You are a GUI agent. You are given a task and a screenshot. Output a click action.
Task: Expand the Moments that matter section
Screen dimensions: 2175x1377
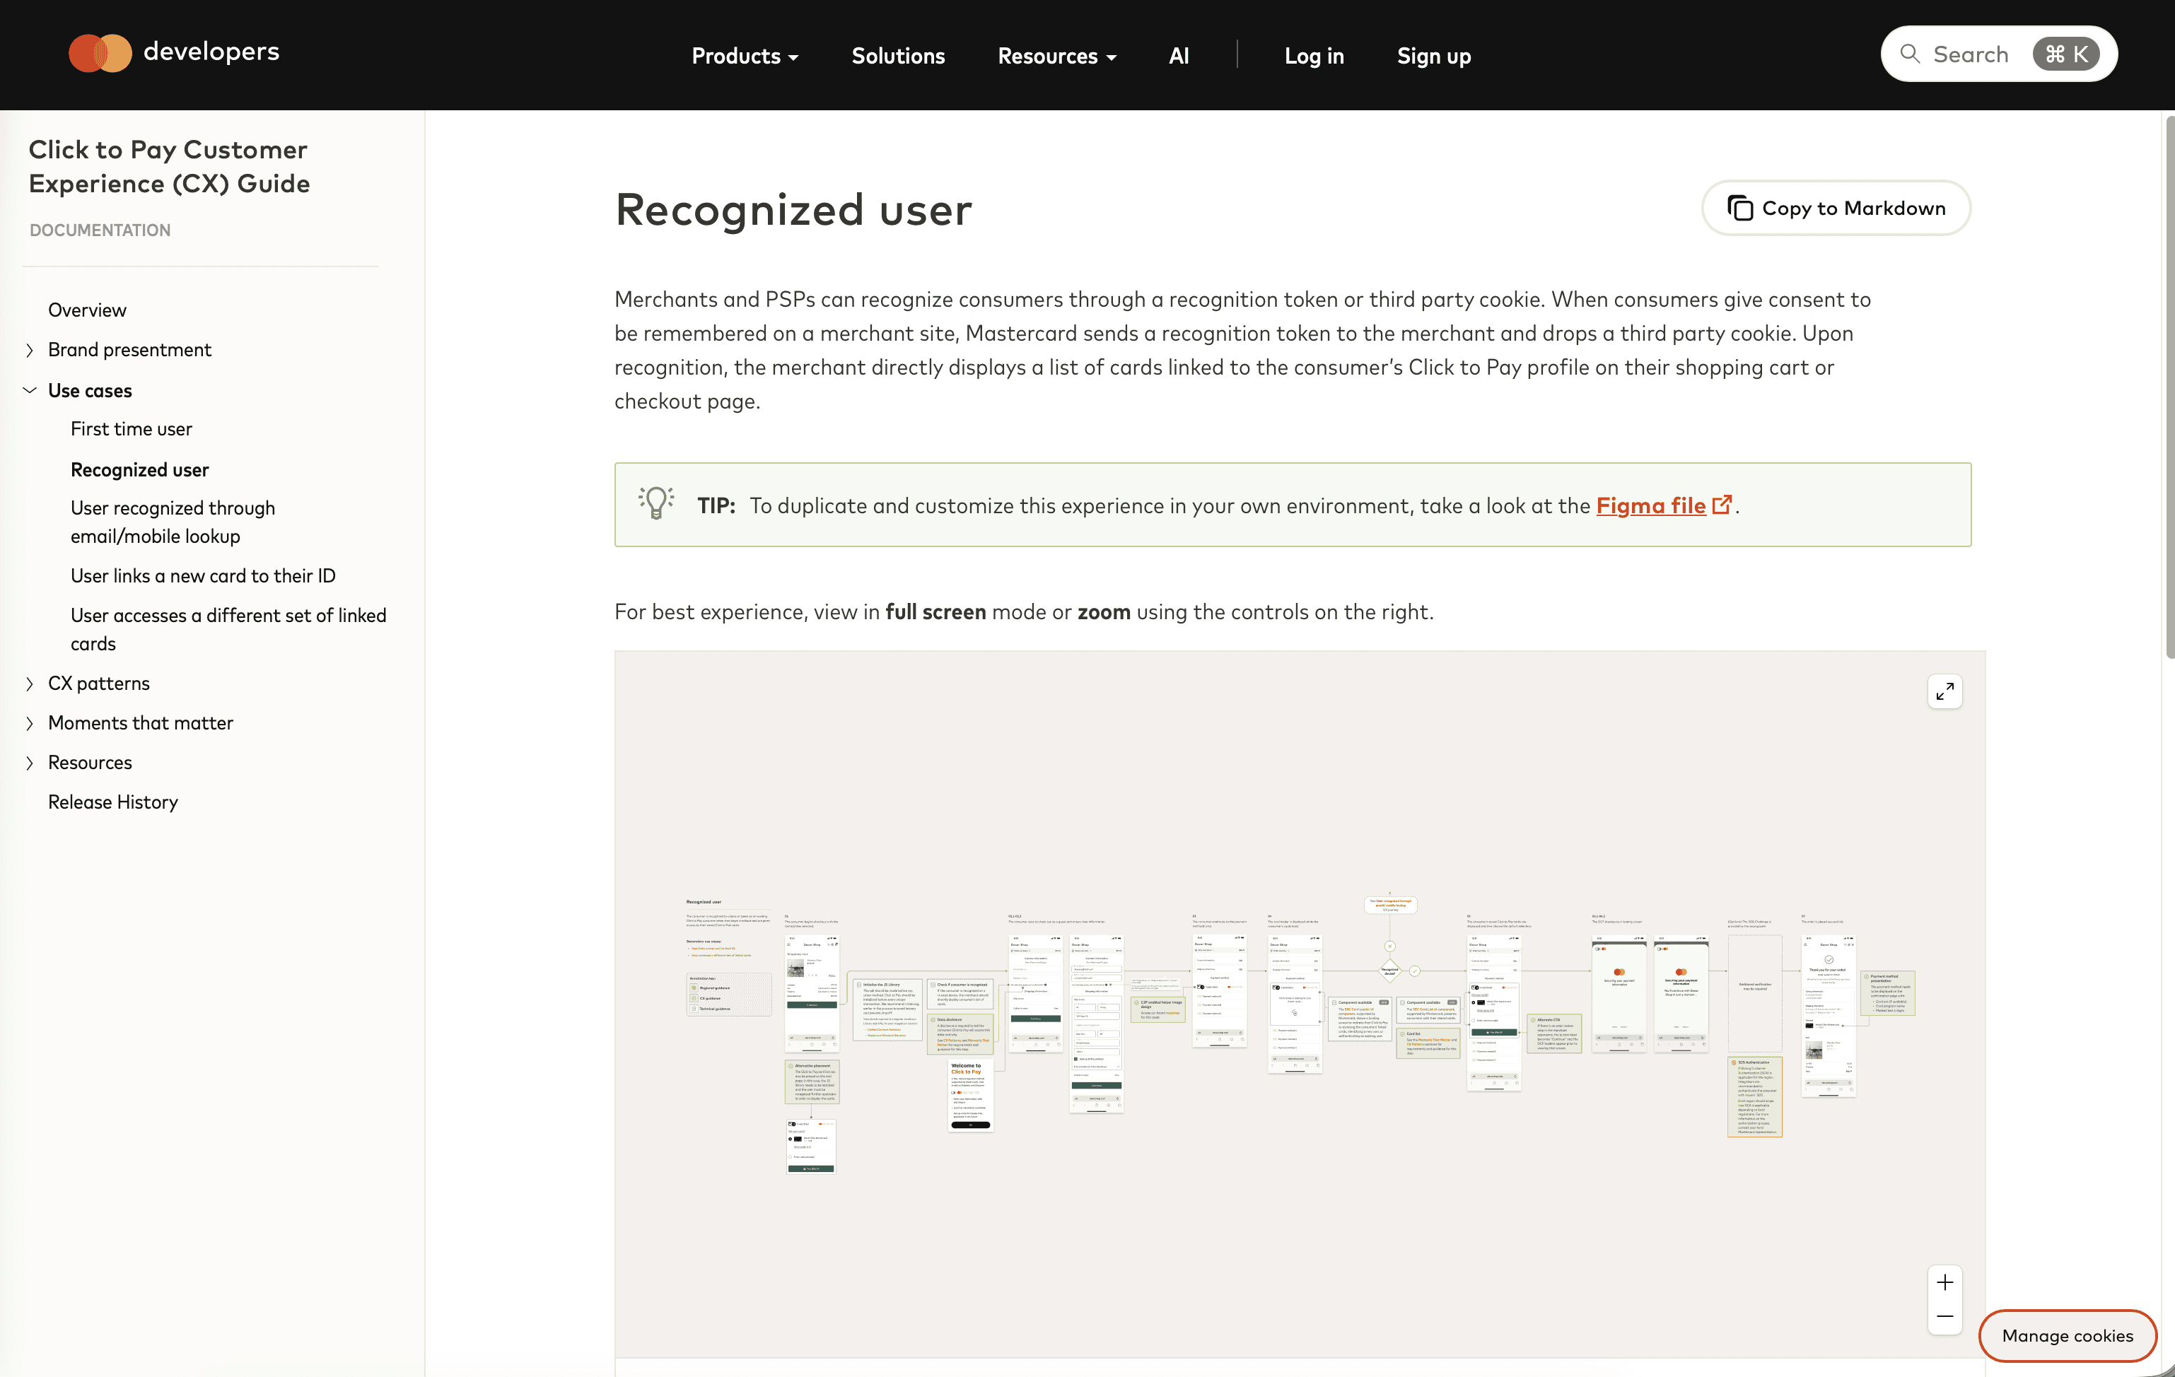30,723
